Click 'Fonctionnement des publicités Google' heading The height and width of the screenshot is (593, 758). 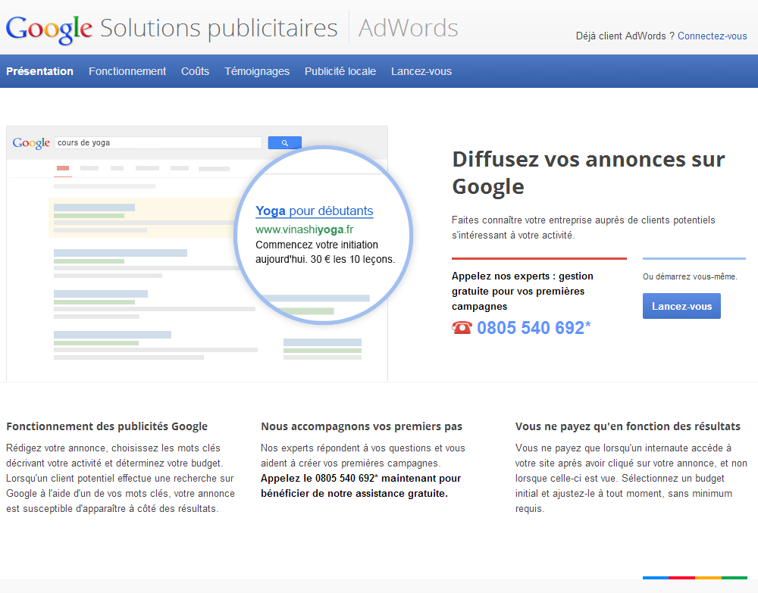[107, 426]
